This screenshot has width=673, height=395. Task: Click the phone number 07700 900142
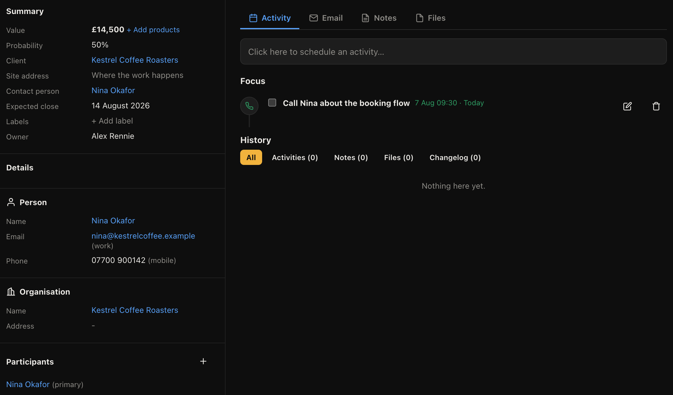119,260
